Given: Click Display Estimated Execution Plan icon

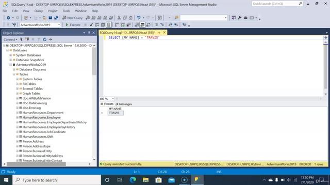Looking at the screenshot, I should pyautogui.click(x=97, y=25).
